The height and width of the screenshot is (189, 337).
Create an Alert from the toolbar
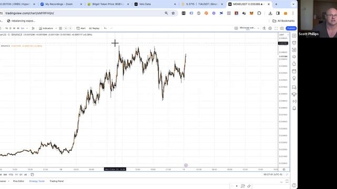[81, 28]
